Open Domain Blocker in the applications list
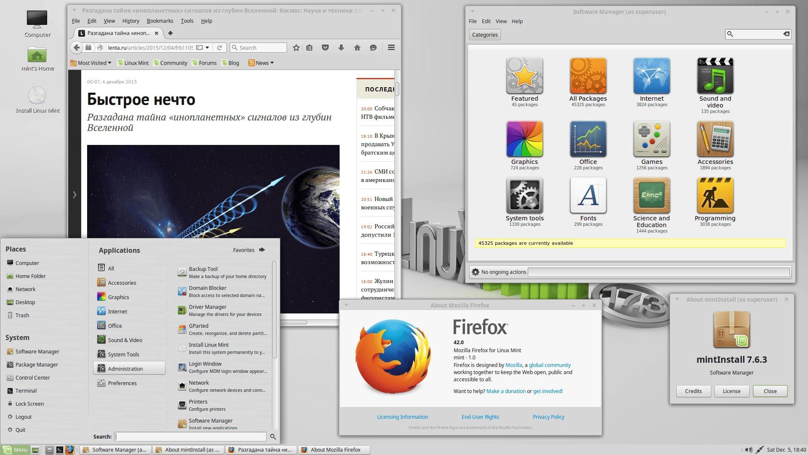Viewport: 808px width, 455px height. (222, 291)
